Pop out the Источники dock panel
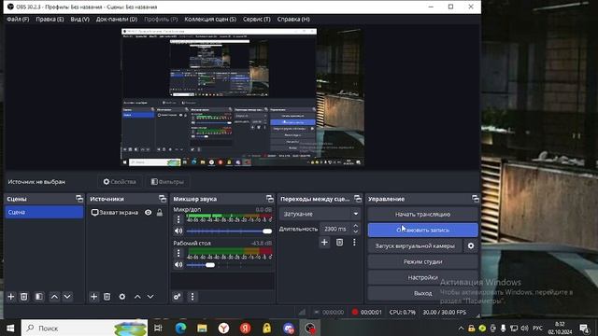Viewport: 598px width, 336px height. click(163, 199)
